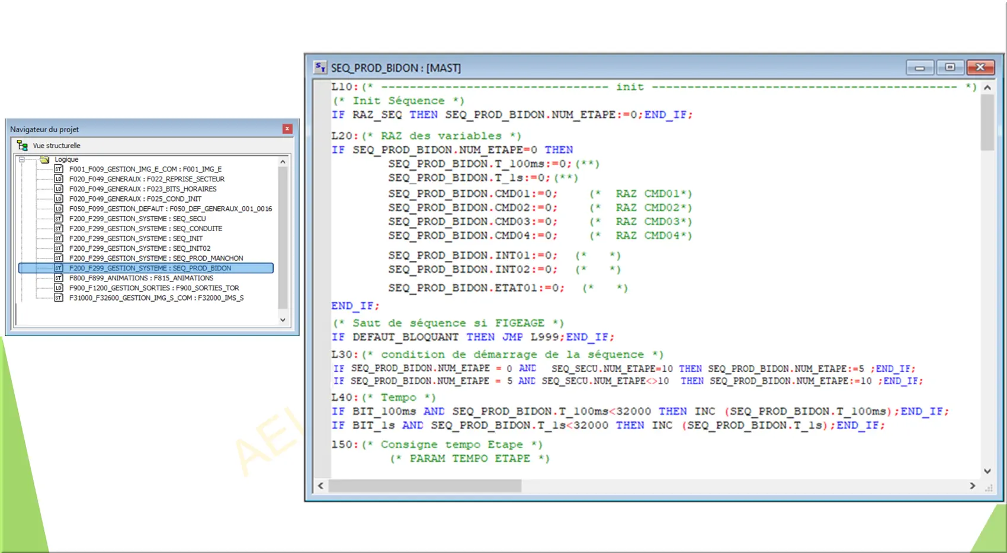This screenshot has height=553, width=1007.
Task: Select F900_SORTIES_TOR section row
Action: 154,288
